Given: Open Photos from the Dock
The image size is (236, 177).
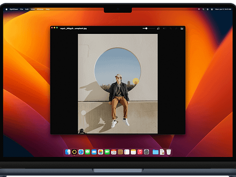Looking at the screenshot, I should 100,152.
